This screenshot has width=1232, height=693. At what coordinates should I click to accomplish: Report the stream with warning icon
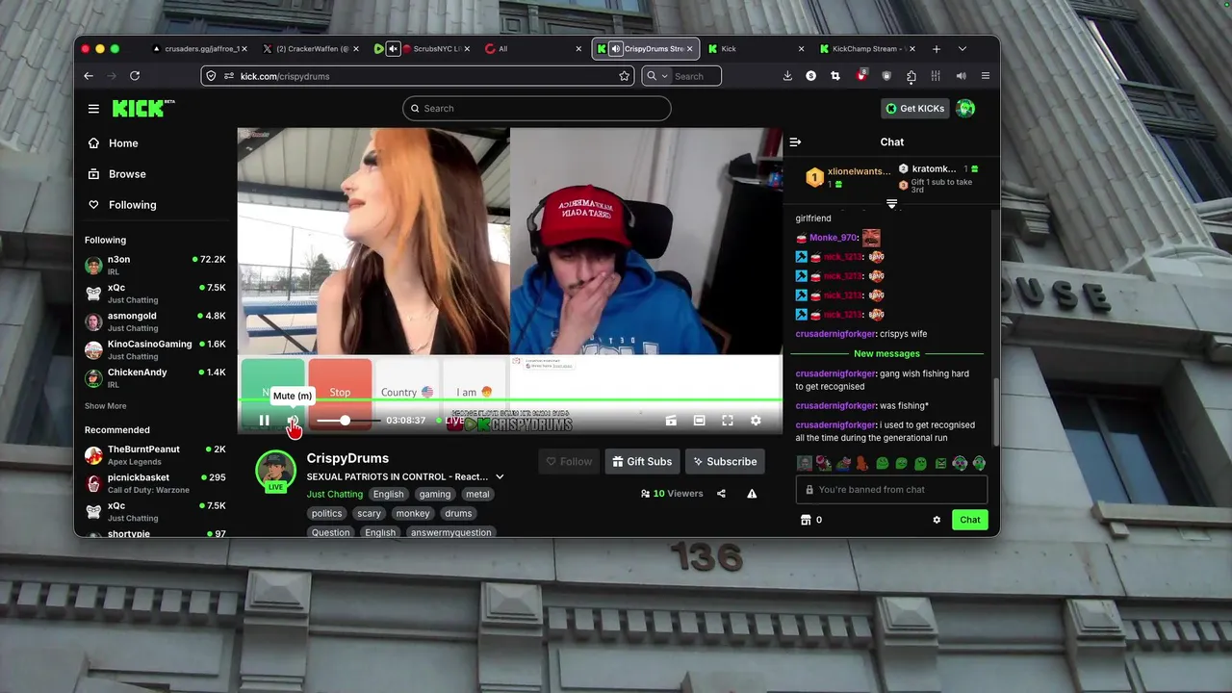tap(752, 494)
